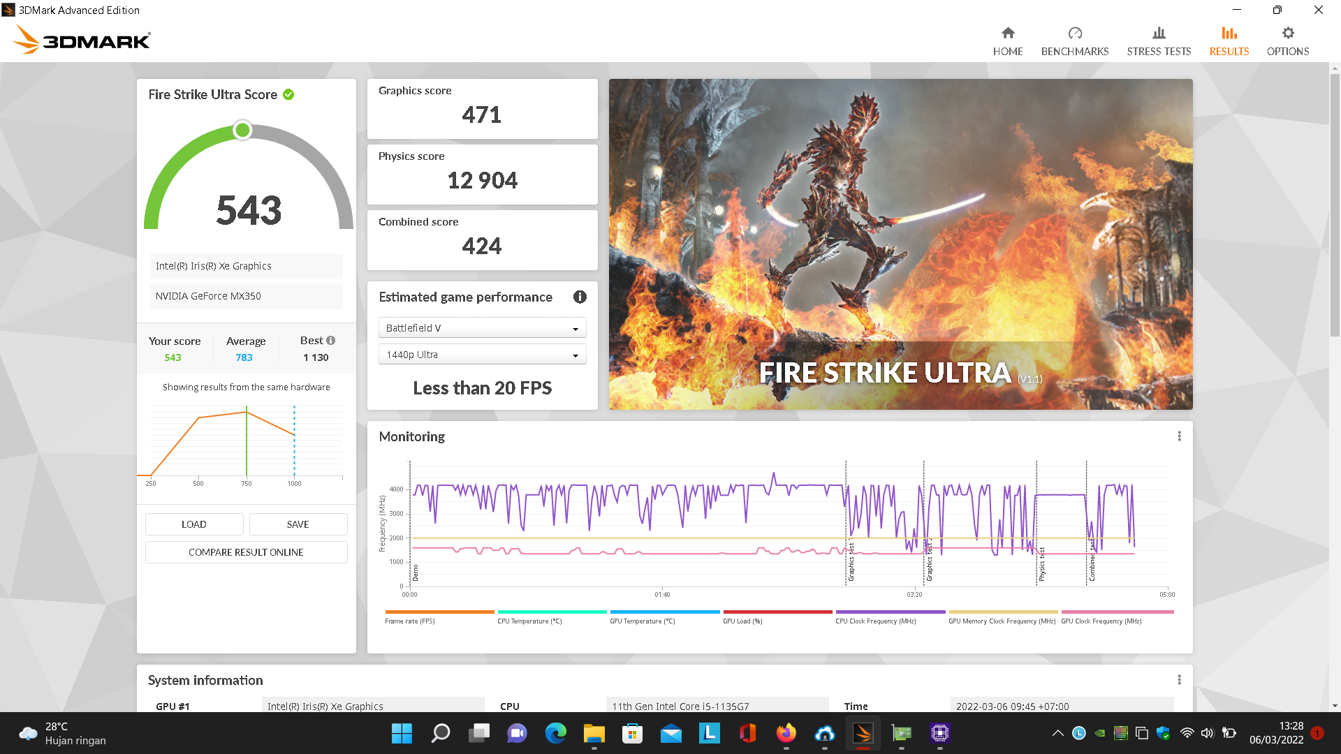Click the Time 2022-03-06 field
The height and width of the screenshot is (754, 1341).
pos(1062,705)
